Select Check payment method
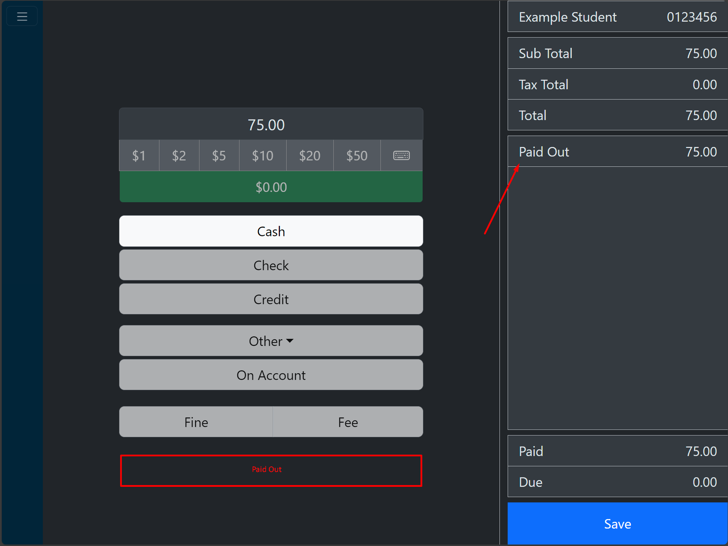Screen dimensions: 728x546 pos(271,265)
